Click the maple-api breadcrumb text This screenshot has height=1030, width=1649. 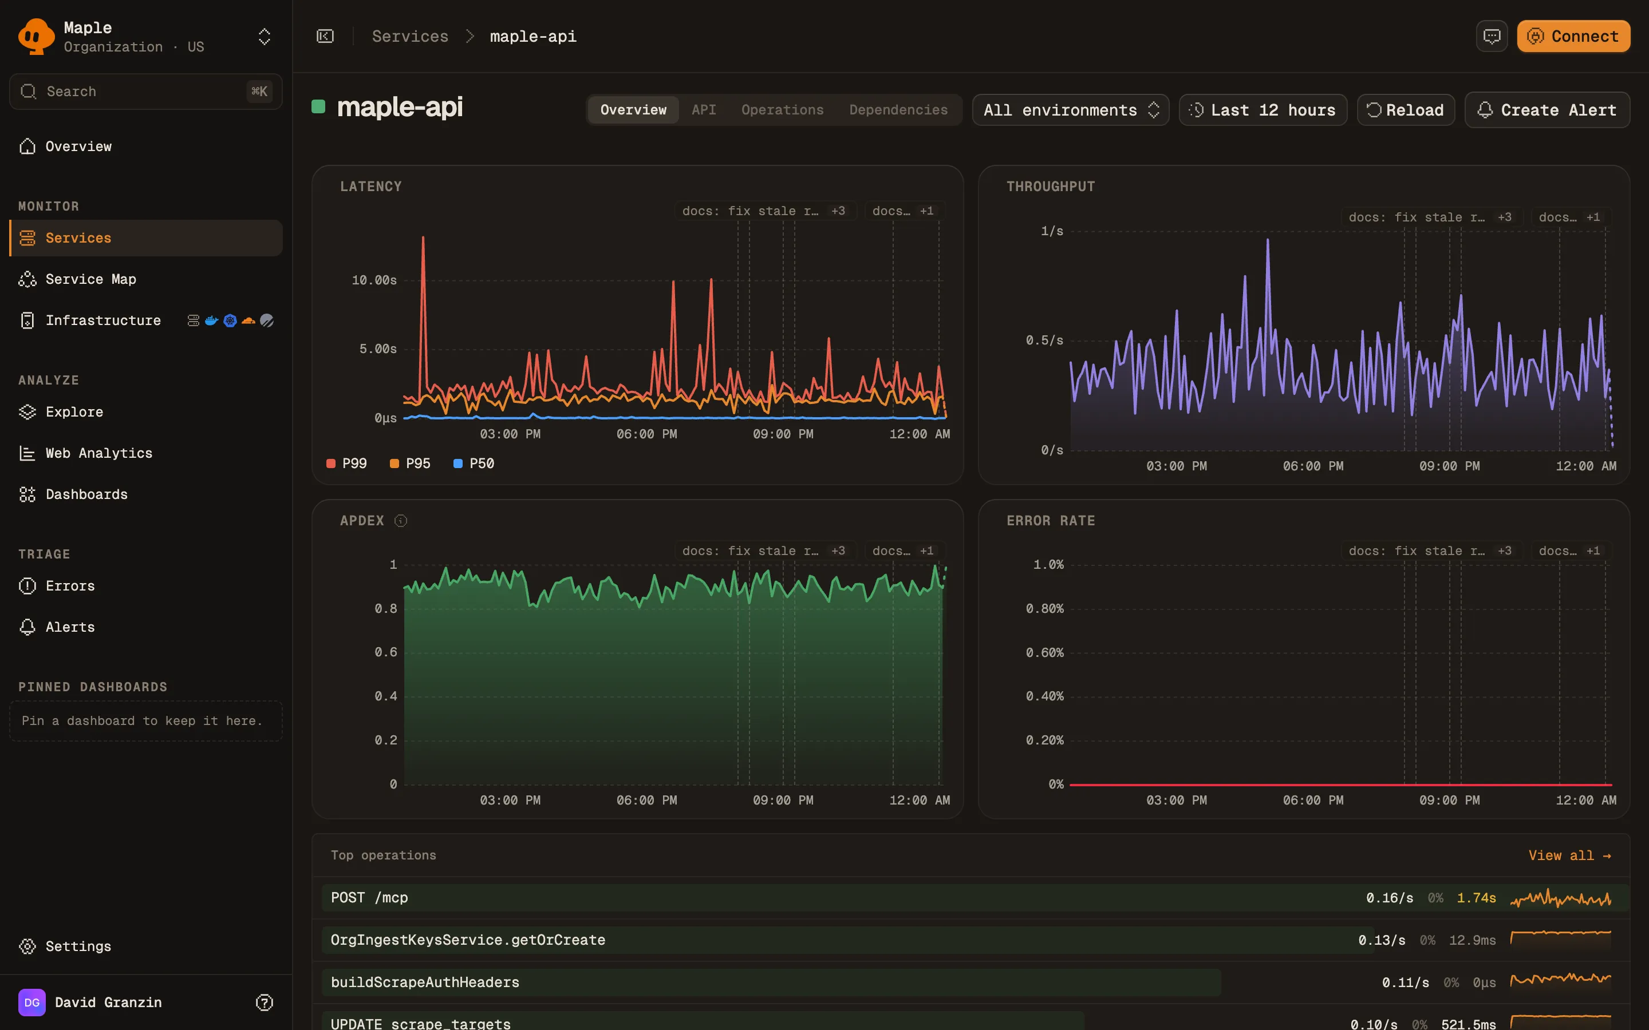point(533,36)
